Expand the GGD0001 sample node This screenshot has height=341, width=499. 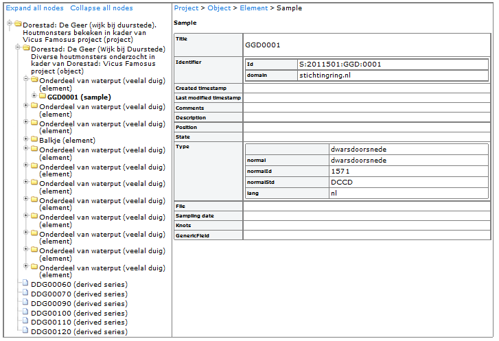pyautogui.click(x=34, y=95)
